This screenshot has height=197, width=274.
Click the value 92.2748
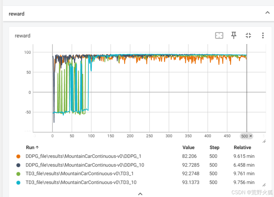click(191, 174)
